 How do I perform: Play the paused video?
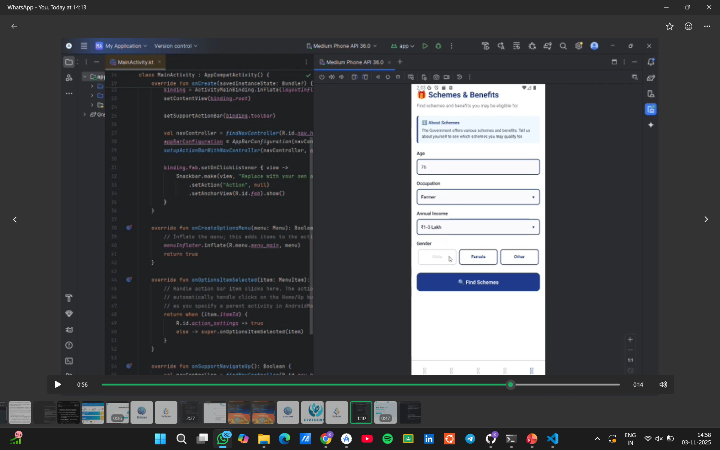point(58,384)
